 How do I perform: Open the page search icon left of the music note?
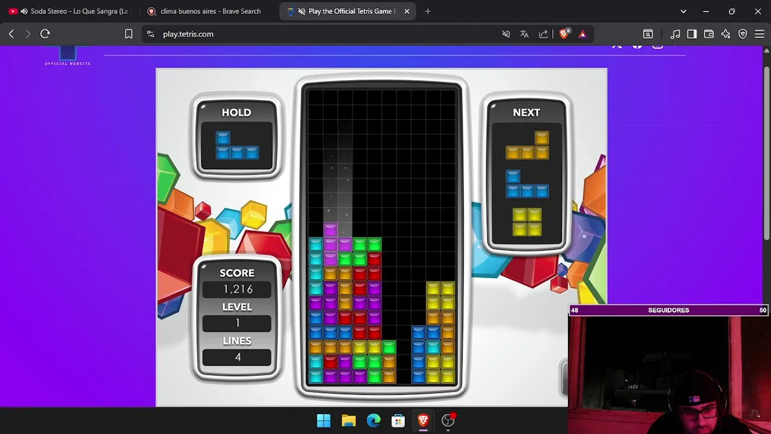pos(648,34)
